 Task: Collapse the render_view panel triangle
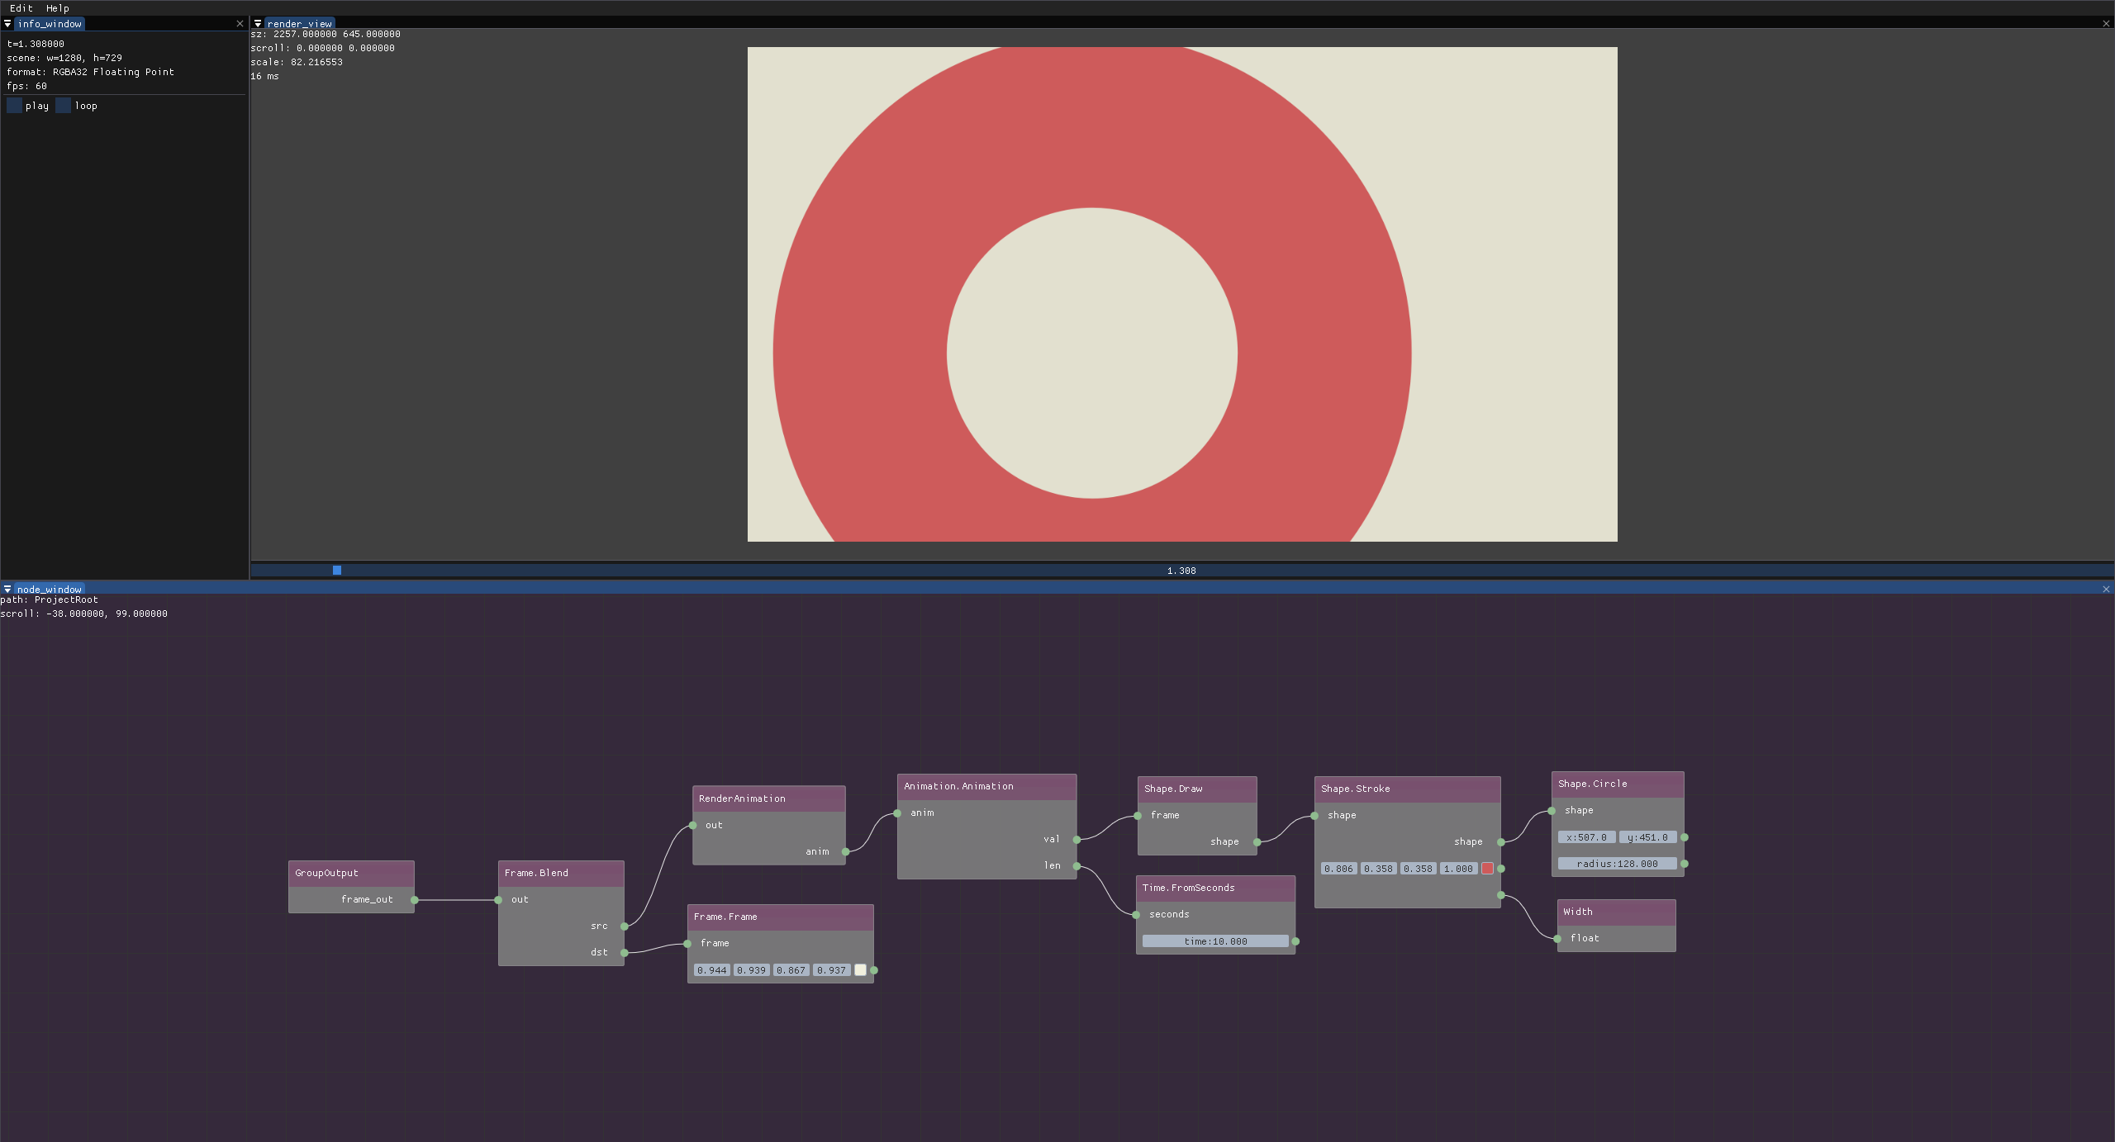[258, 24]
